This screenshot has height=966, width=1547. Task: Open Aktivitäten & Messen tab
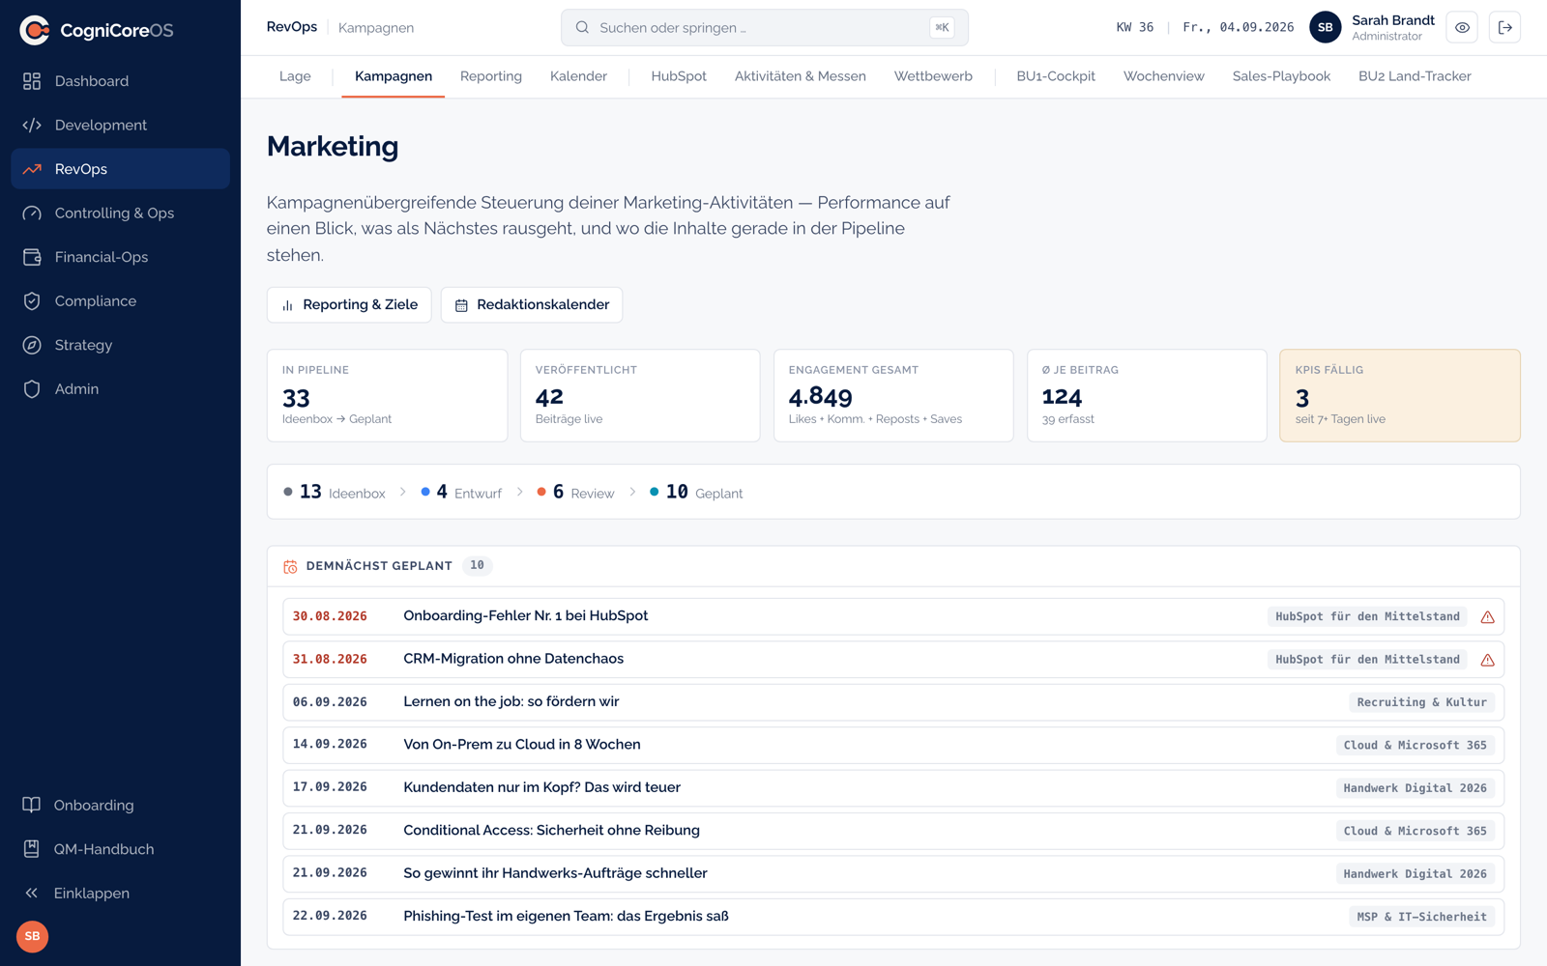[x=800, y=76]
